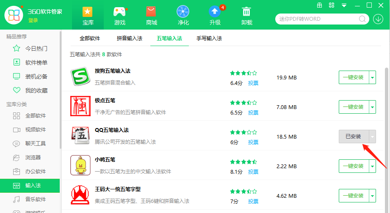Open the download manager arrow icon
This screenshot has width=390, height=213.
378,19
